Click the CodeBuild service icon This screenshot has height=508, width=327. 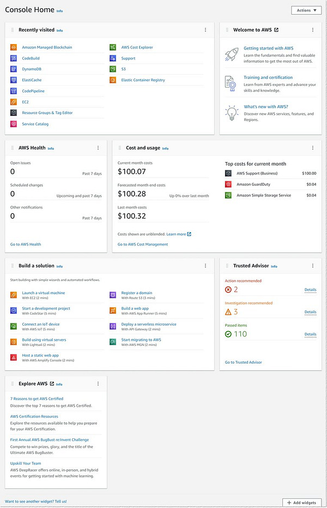coord(13,58)
